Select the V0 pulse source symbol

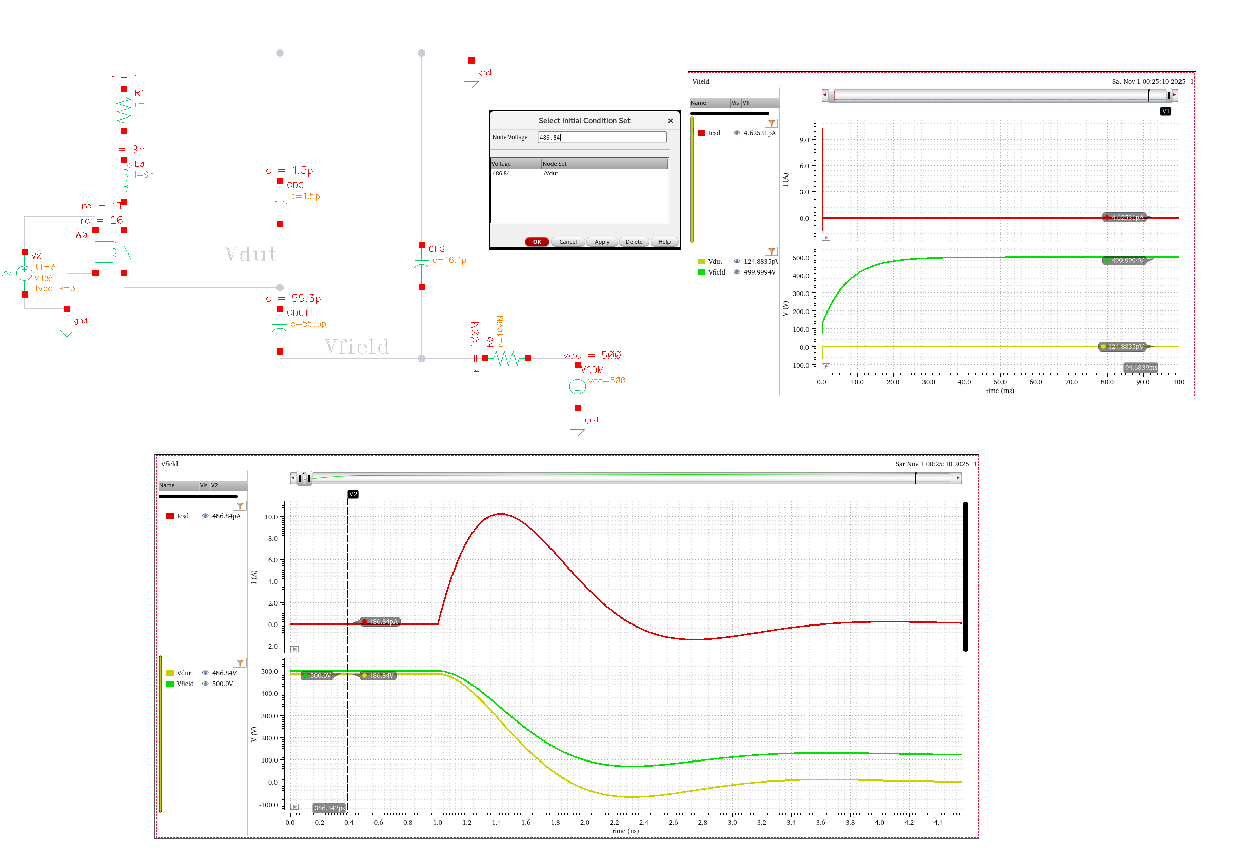(24, 273)
